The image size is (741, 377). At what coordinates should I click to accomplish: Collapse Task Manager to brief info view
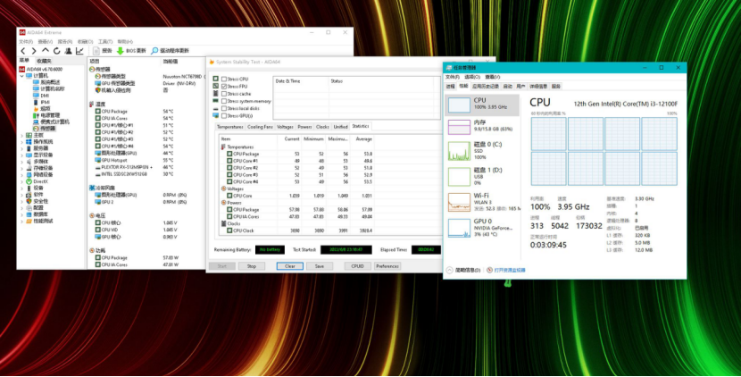coord(466,269)
